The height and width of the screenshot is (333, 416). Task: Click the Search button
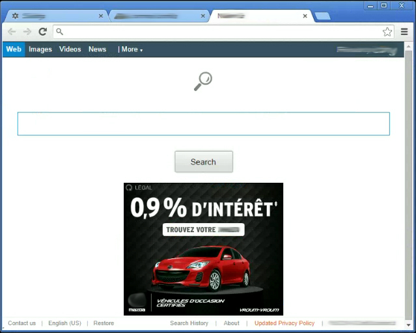(x=204, y=162)
